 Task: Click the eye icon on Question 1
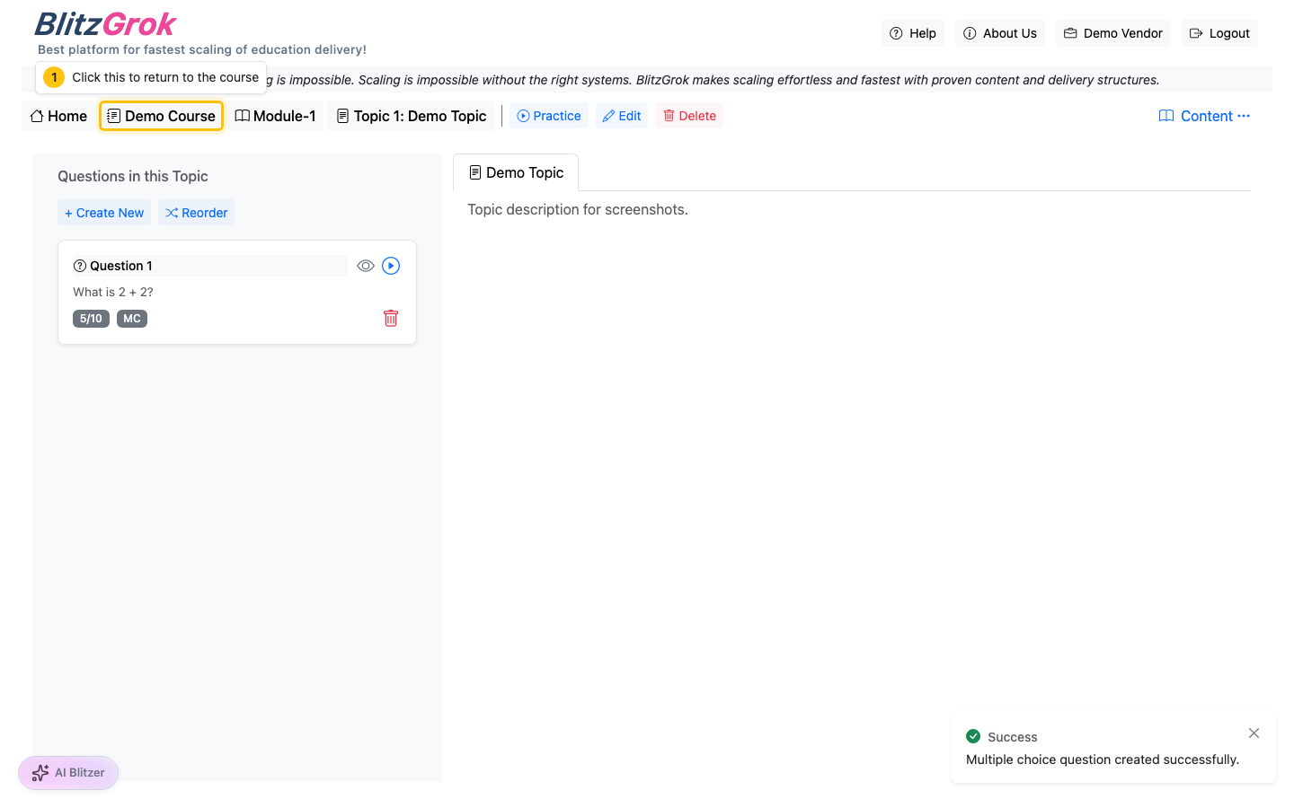point(365,266)
